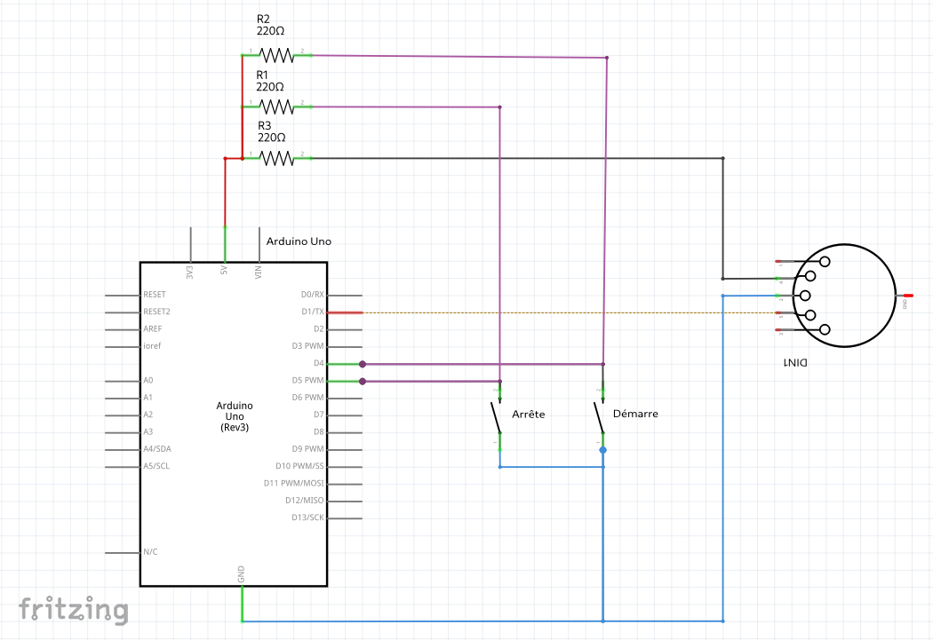This screenshot has width=933, height=640.
Task: Click the D11 PWM/MOSI pin label
Action: tap(294, 483)
